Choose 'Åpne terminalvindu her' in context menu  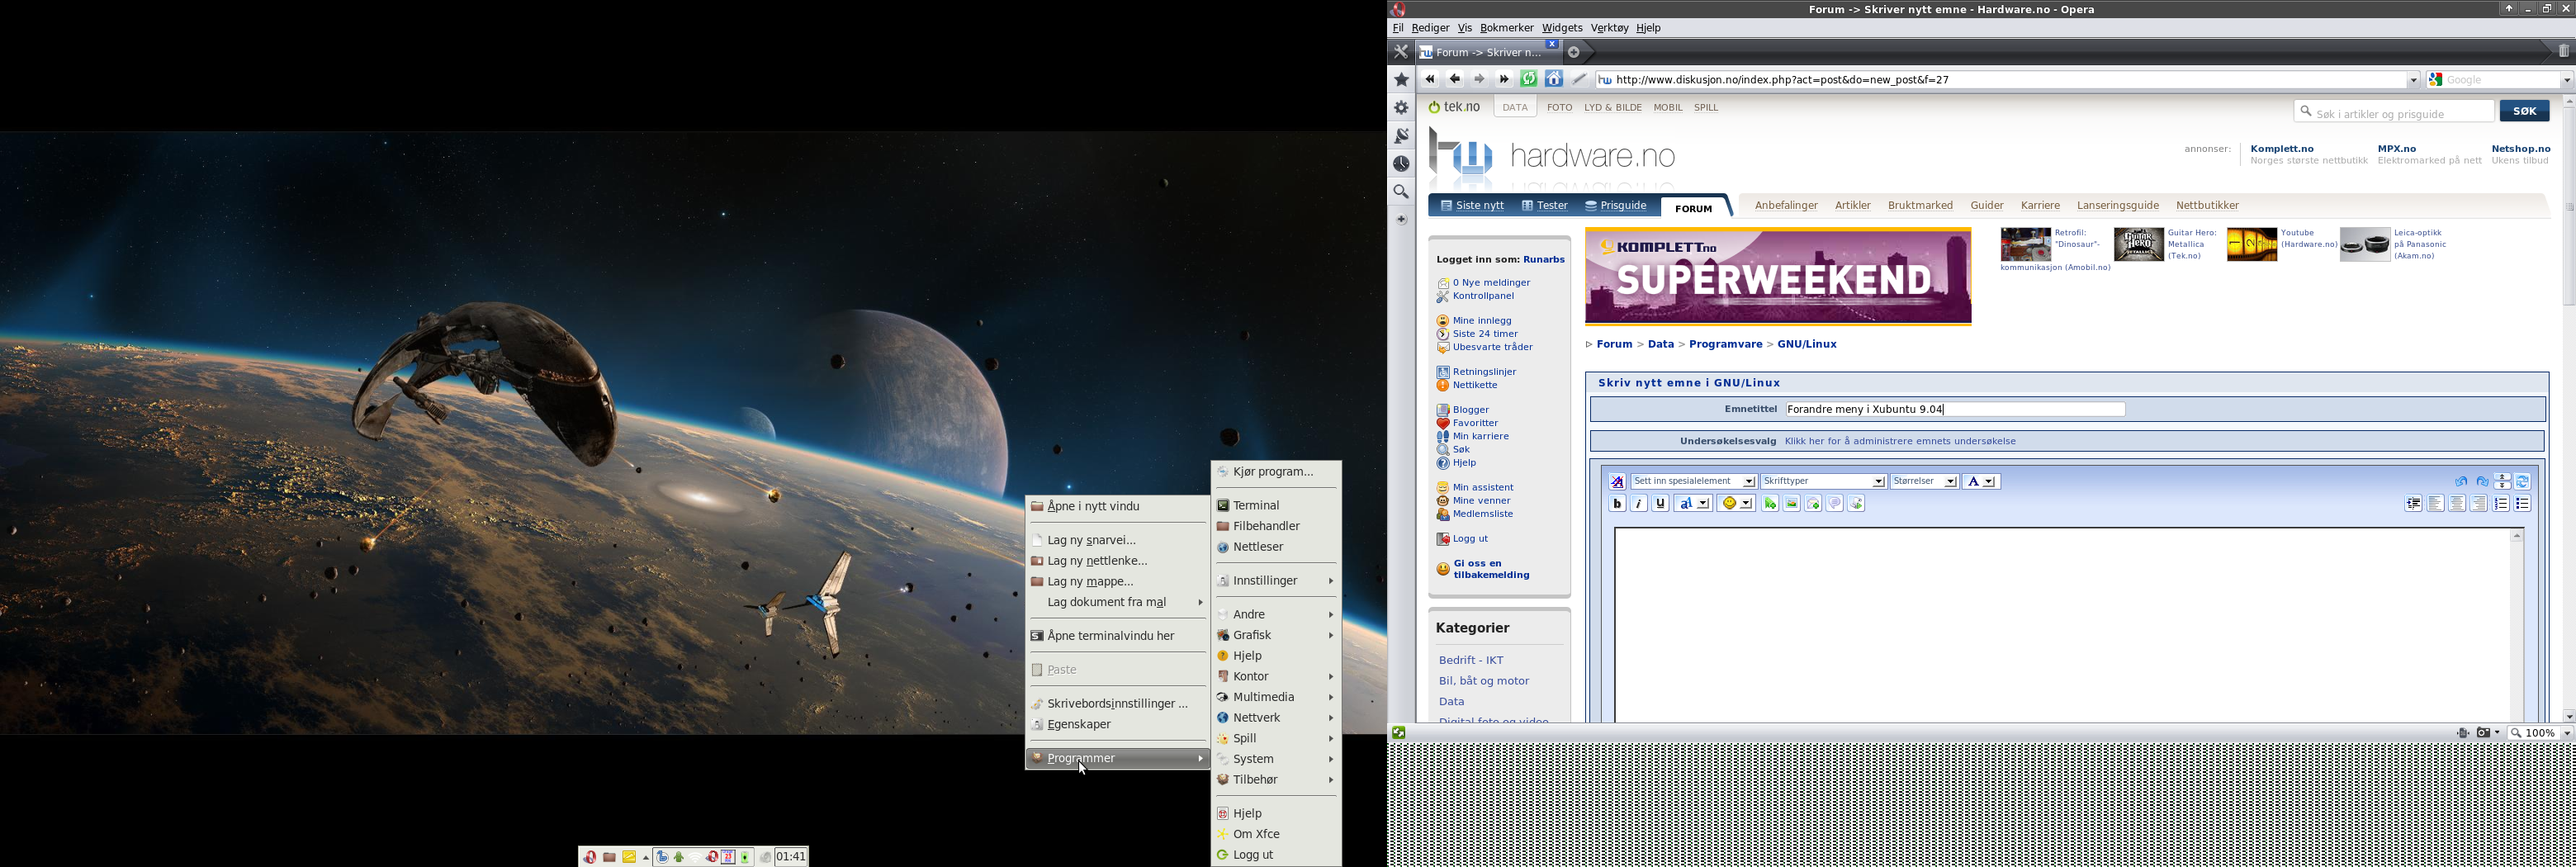(1117, 636)
